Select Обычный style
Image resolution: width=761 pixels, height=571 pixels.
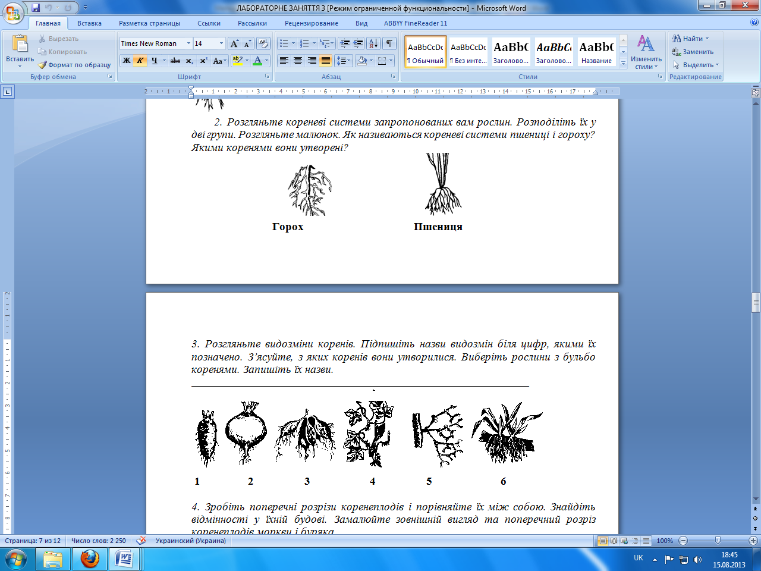[x=426, y=52]
